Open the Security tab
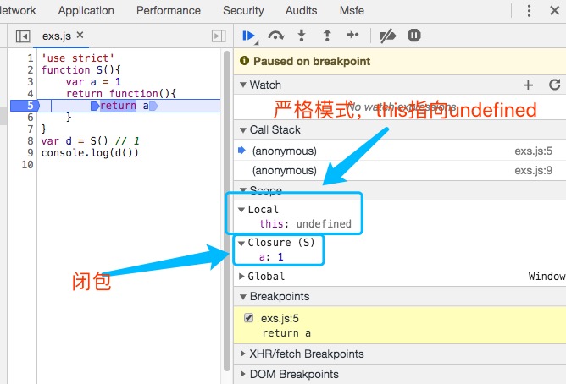The image size is (566, 384). pyautogui.click(x=243, y=11)
